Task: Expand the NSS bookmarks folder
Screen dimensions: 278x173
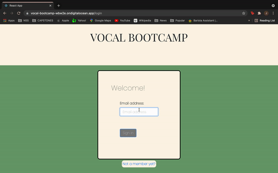Action: click(x=24, y=20)
